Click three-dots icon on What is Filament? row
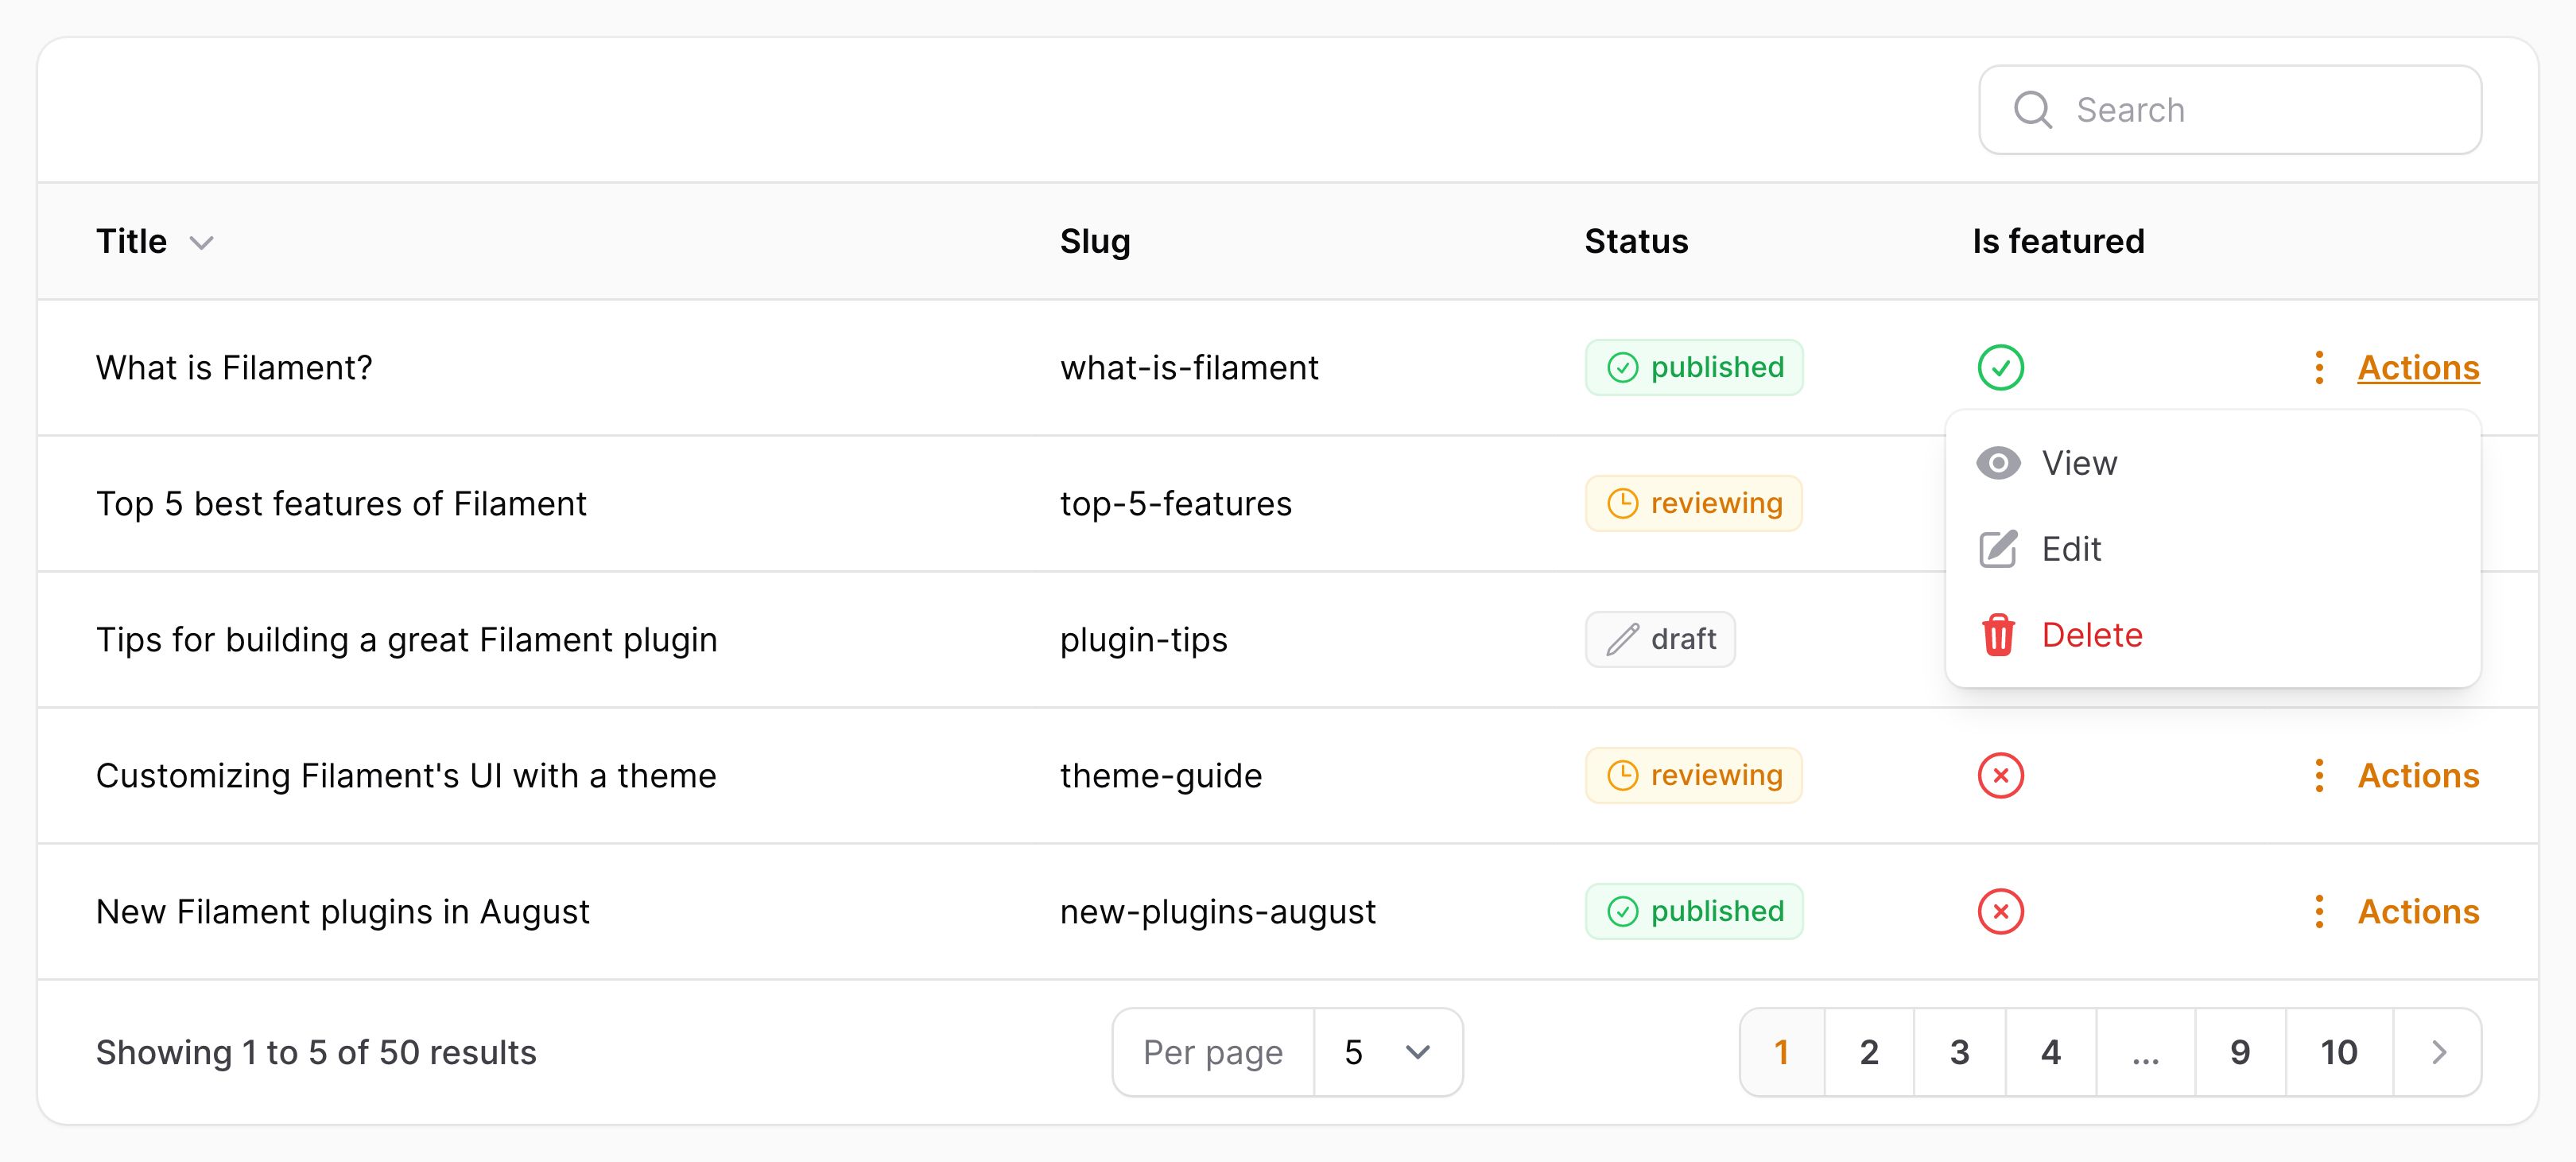The height and width of the screenshot is (1162, 2576). (x=2318, y=367)
